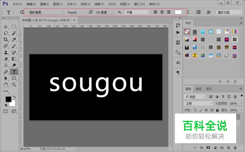Select the Rectangle shape tool
The image size is (245, 152).
(x=14, y=78)
